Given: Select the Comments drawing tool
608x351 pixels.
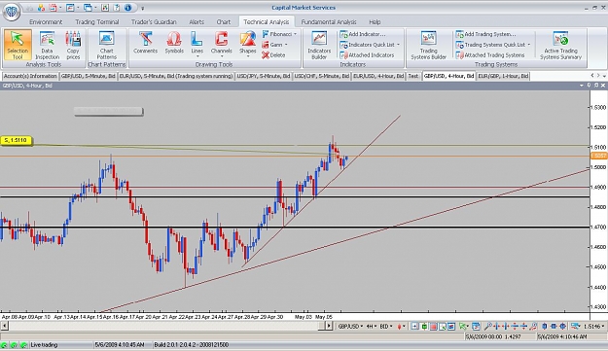Looking at the screenshot, I should 145,43.
